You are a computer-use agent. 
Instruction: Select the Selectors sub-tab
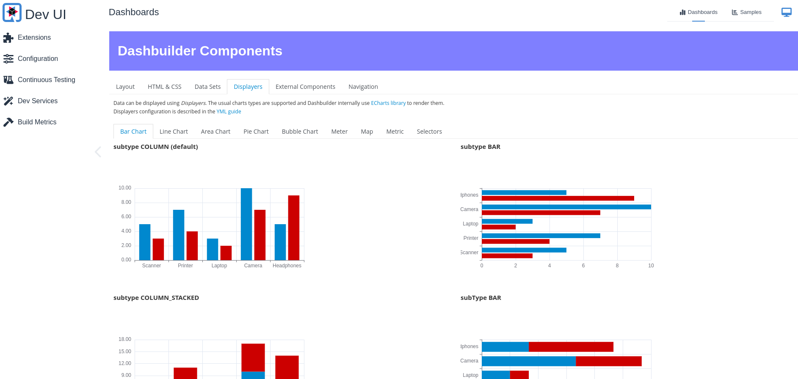[x=429, y=132]
